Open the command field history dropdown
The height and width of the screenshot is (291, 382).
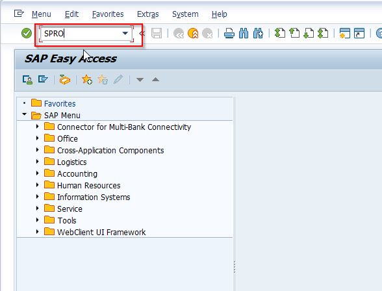[x=125, y=33]
